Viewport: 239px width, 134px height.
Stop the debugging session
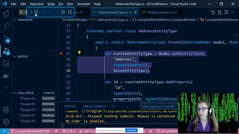pyautogui.click(x=70, y=12)
